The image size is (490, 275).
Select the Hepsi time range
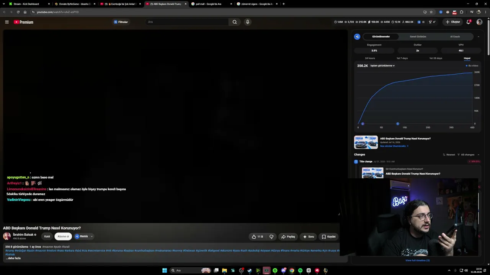(x=467, y=58)
